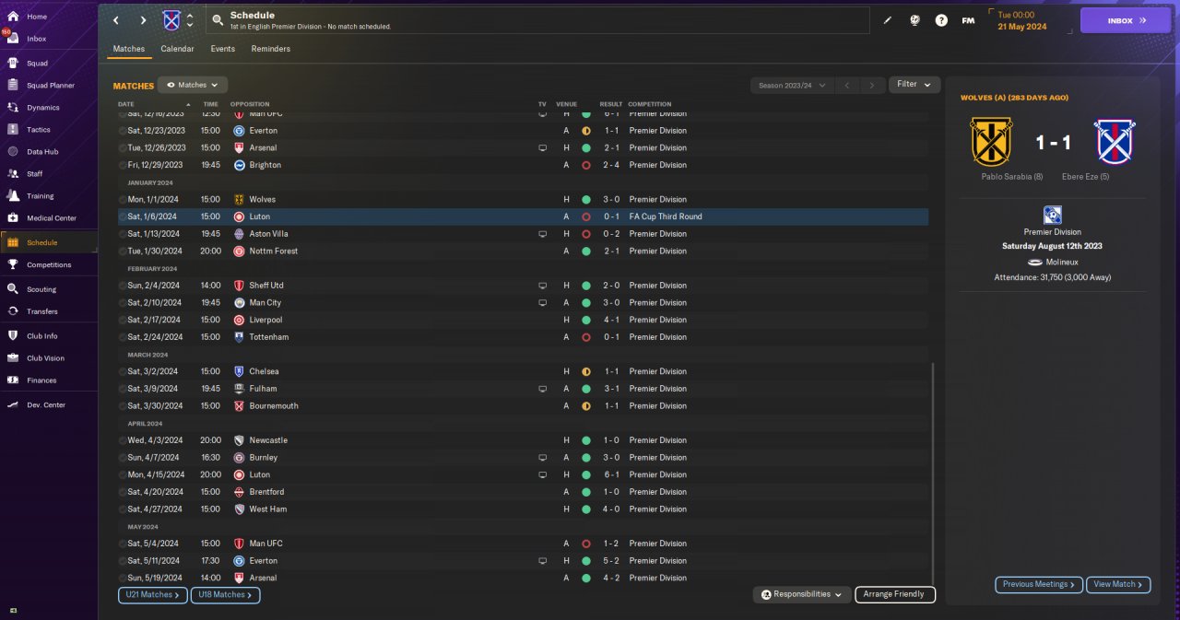Click the Arrange Friendly button
Viewport: 1180px width, 620px height.
[895, 595]
